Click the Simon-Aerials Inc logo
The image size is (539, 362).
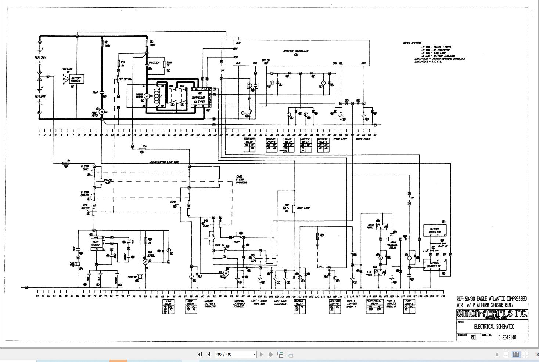(492, 314)
